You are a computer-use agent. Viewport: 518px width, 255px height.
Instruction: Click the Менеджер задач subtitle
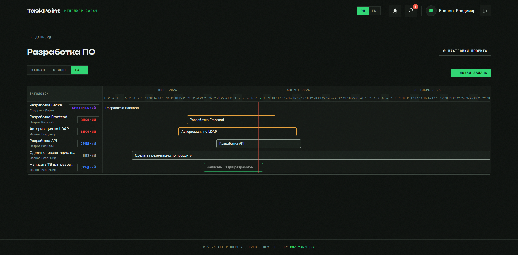point(81,11)
